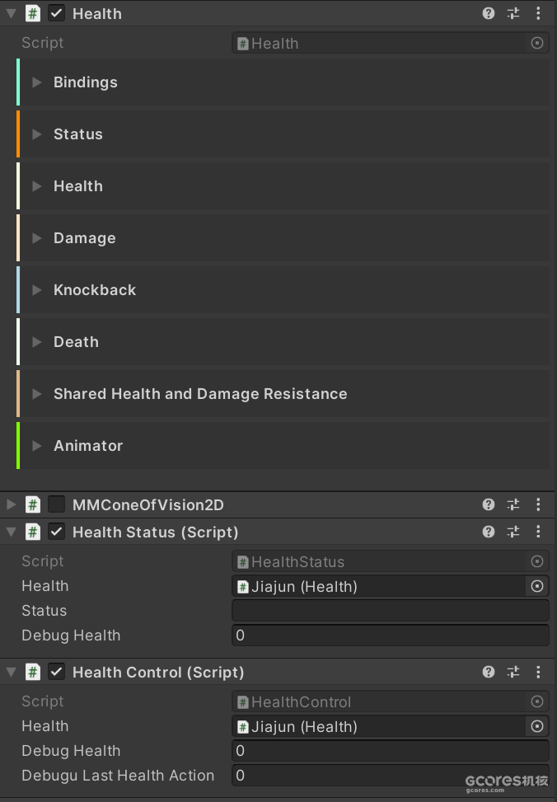Open object picker for Health Control health field

pyautogui.click(x=537, y=726)
